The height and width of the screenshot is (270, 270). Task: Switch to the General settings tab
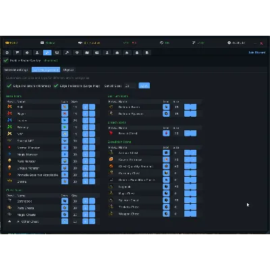pyautogui.click(x=16, y=70)
